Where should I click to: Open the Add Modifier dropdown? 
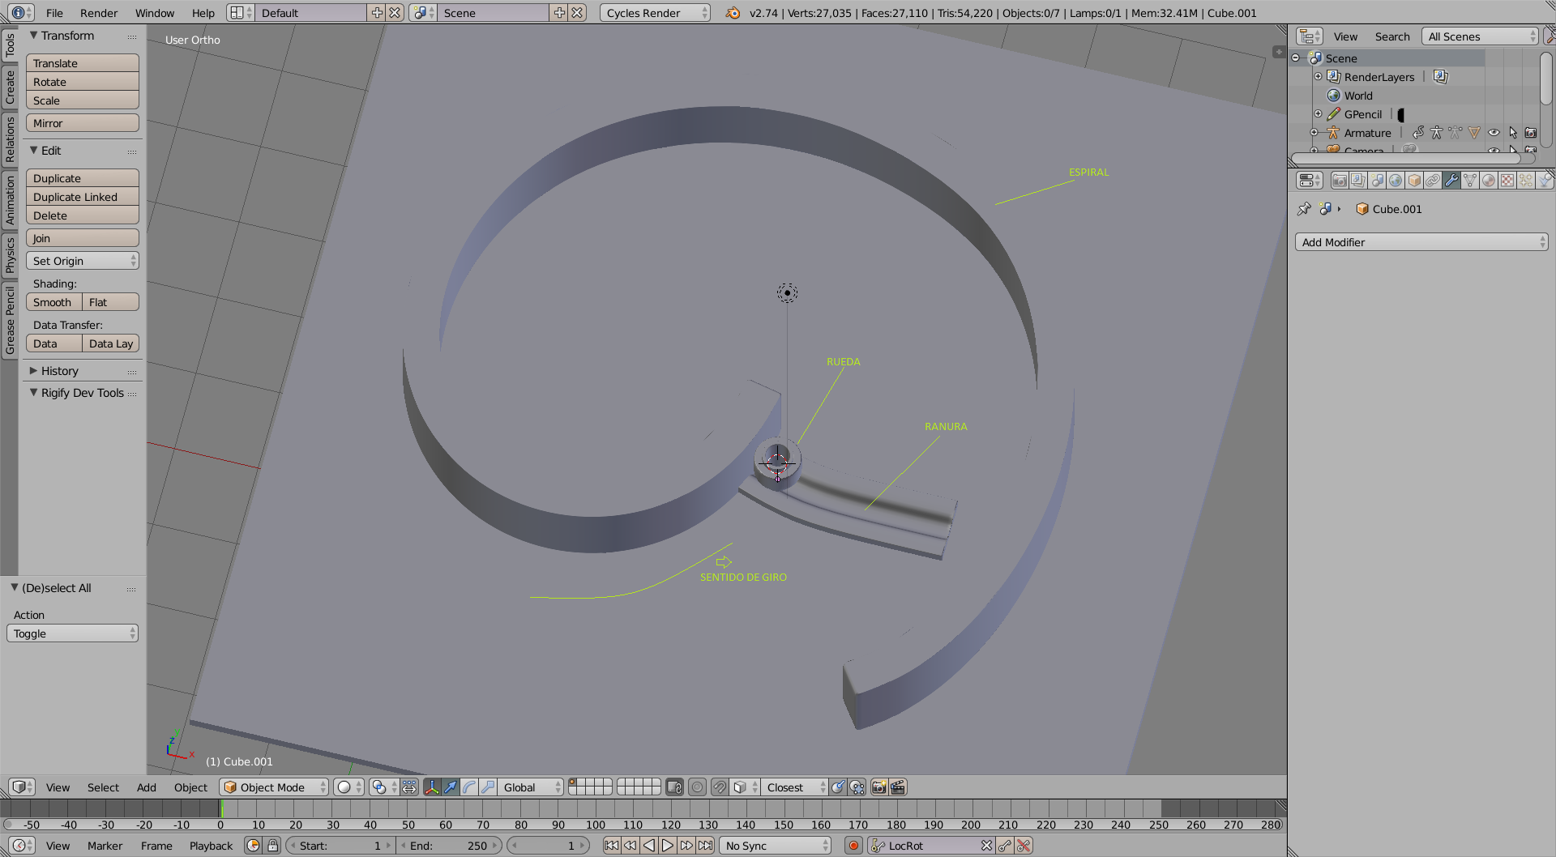1421,242
